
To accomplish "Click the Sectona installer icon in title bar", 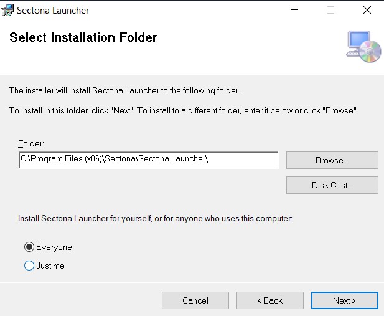I will pyautogui.click(x=8, y=11).
